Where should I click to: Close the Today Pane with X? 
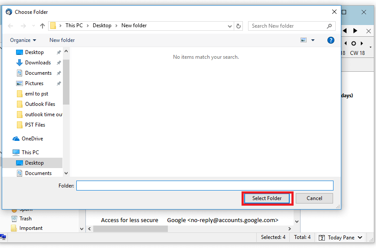point(369,31)
